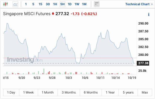This screenshot has width=155, height=99.
Task: Select the 1 minute interval
Action: click(x=26, y=4)
